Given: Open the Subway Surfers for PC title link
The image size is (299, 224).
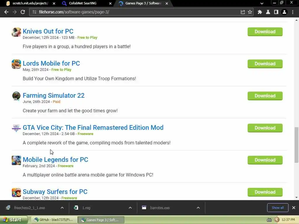Looking at the screenshot, I should pyautogui.click(x=55, y=192).
